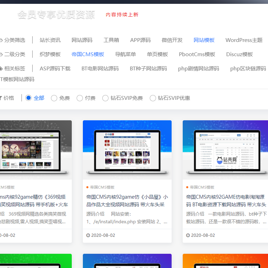The height and width of the screenshot is (268, 268).
Task: Open the 网站源码 category
Action: click(82, 40)
